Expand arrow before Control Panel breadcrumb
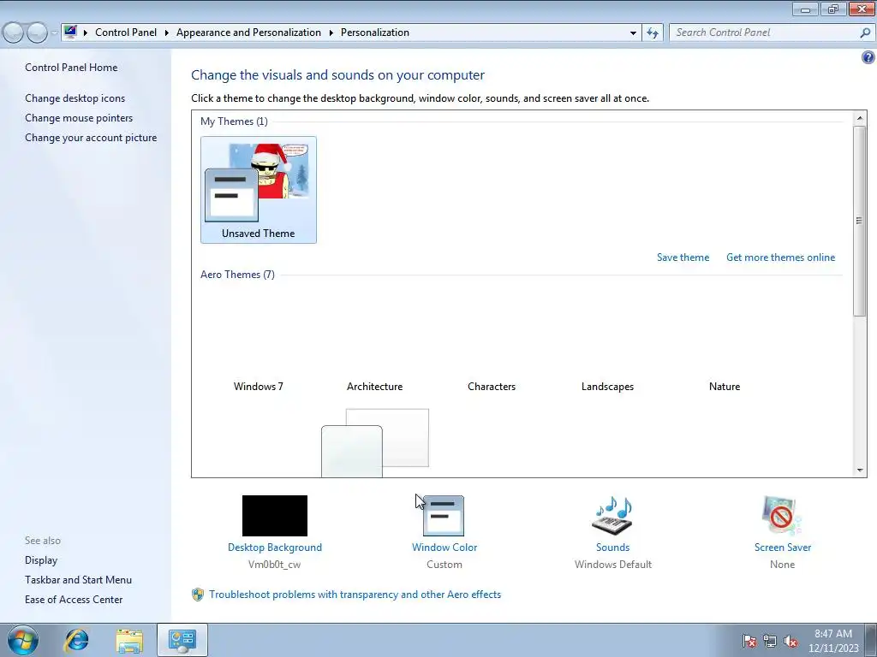 coord(86,33)
